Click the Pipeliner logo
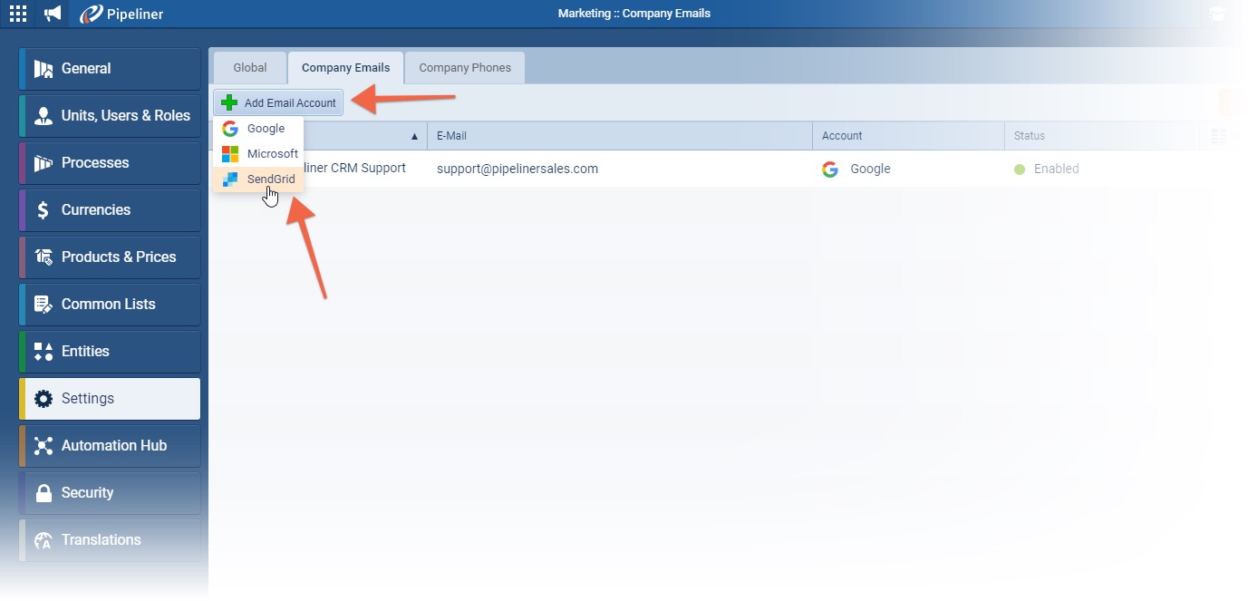Screen dimensions: 1248x601 click(121, 14)
